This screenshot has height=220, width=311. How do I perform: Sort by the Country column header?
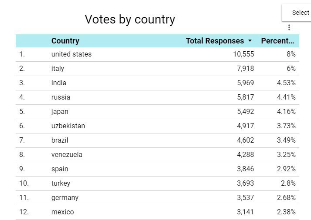(x=65, y=41)
